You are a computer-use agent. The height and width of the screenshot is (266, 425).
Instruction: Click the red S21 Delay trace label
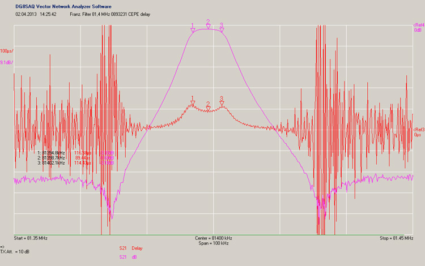click(x=131, y=248)
